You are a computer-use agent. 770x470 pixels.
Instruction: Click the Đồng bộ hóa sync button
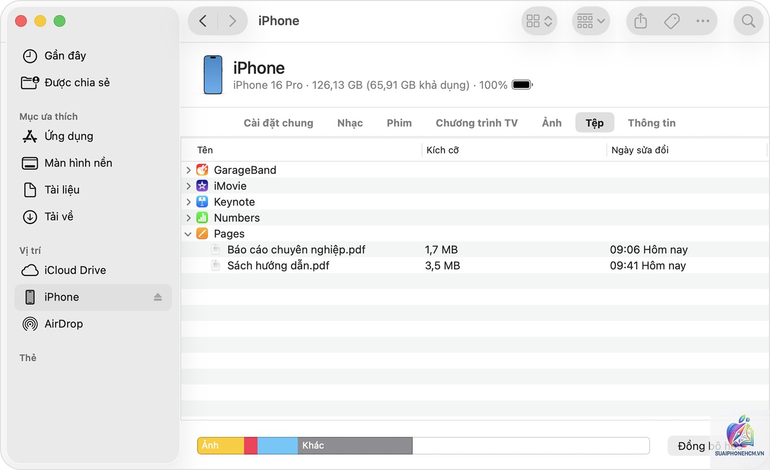pos(710,446)
